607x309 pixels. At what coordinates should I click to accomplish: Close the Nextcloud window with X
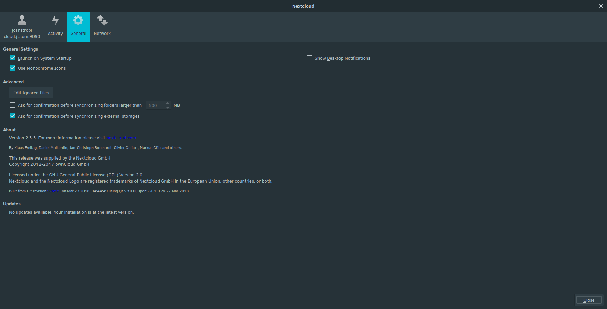[601, 6]
